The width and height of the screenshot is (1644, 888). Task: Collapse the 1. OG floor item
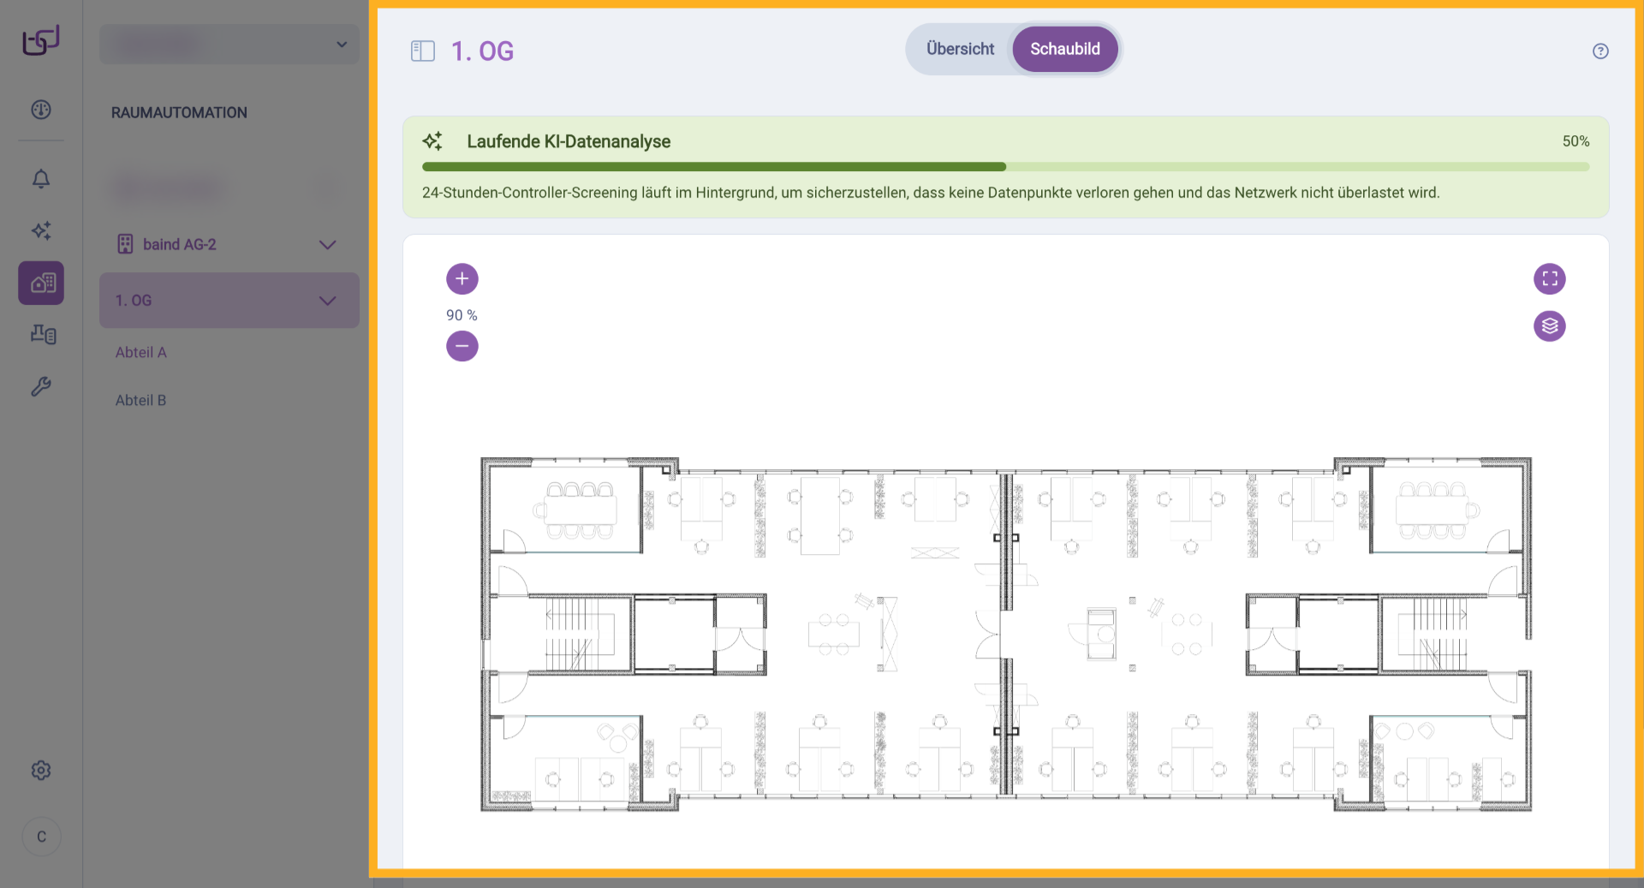(327, 301)
